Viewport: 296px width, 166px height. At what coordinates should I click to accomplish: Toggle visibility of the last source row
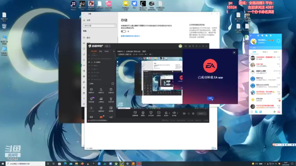pyautogui.click(x=89, y=79)
